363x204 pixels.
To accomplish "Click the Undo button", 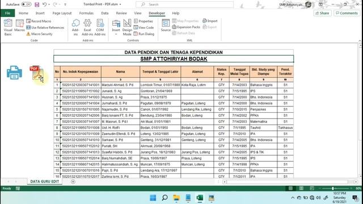I will click(44, 5).
